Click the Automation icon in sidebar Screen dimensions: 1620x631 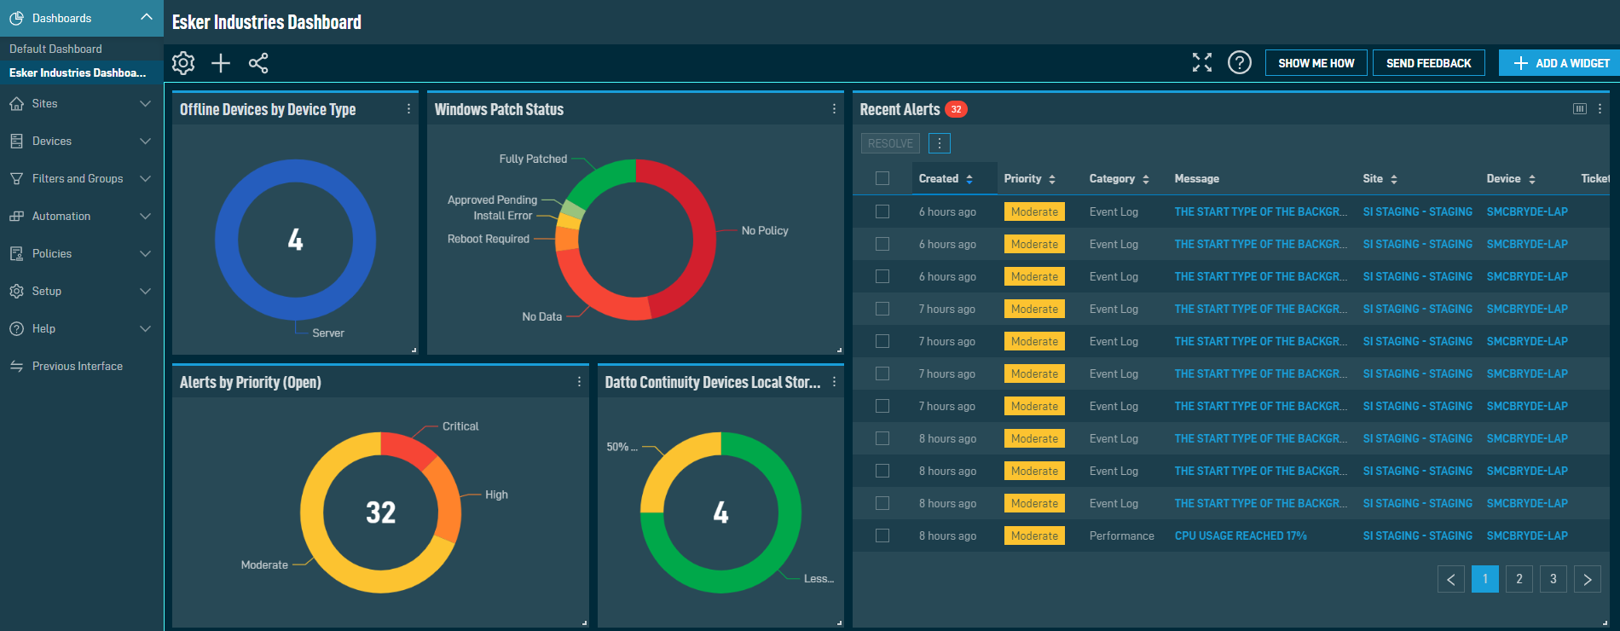(x=16, y=217)
